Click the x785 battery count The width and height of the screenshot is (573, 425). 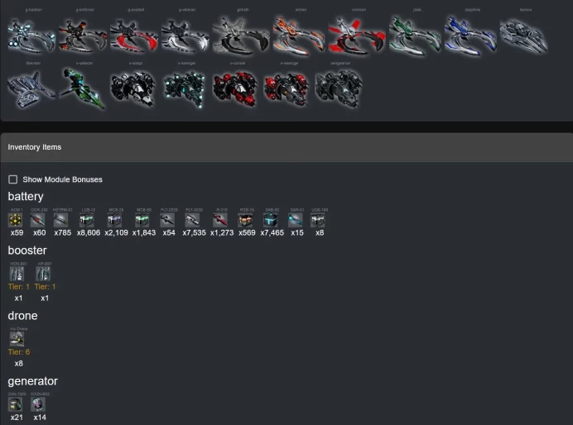pos(62,232)
